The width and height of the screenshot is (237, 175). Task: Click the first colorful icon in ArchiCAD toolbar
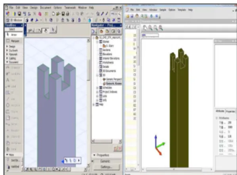pos(8,14)
